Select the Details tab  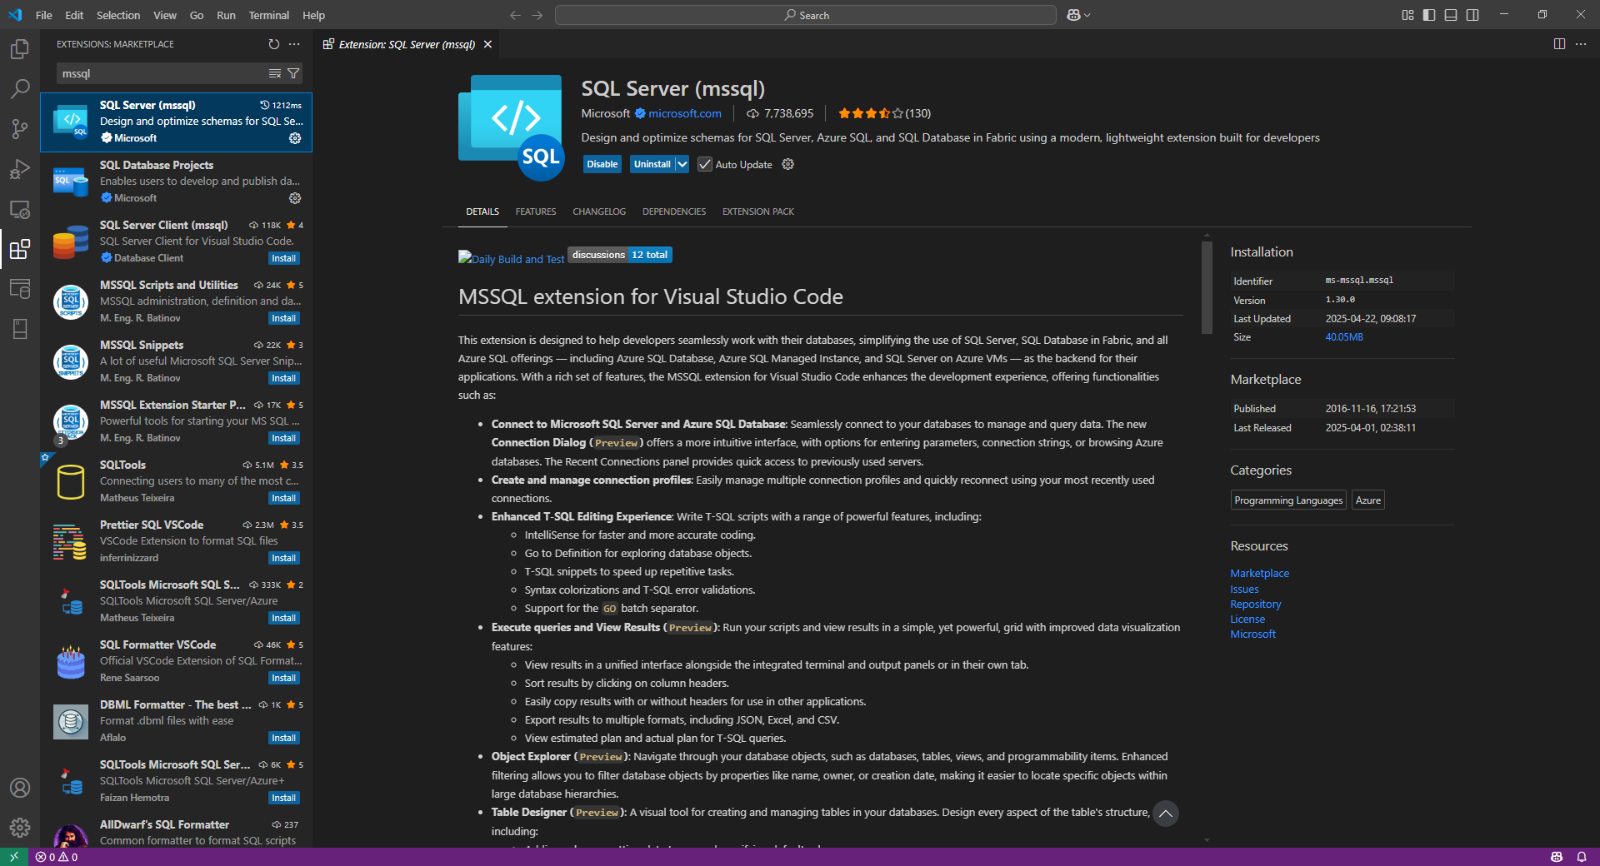[482, 212]
